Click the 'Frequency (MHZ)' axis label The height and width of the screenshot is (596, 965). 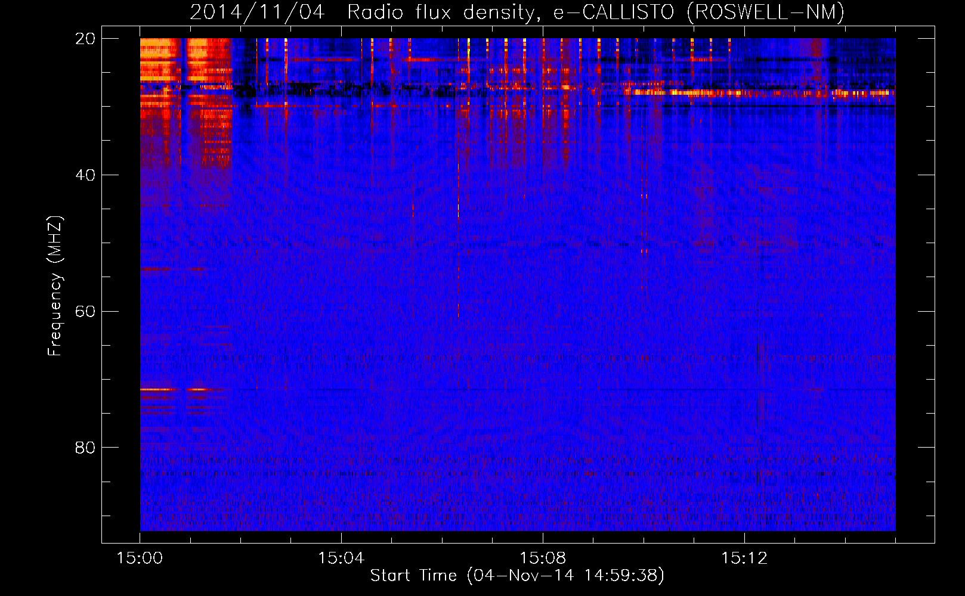55,286
